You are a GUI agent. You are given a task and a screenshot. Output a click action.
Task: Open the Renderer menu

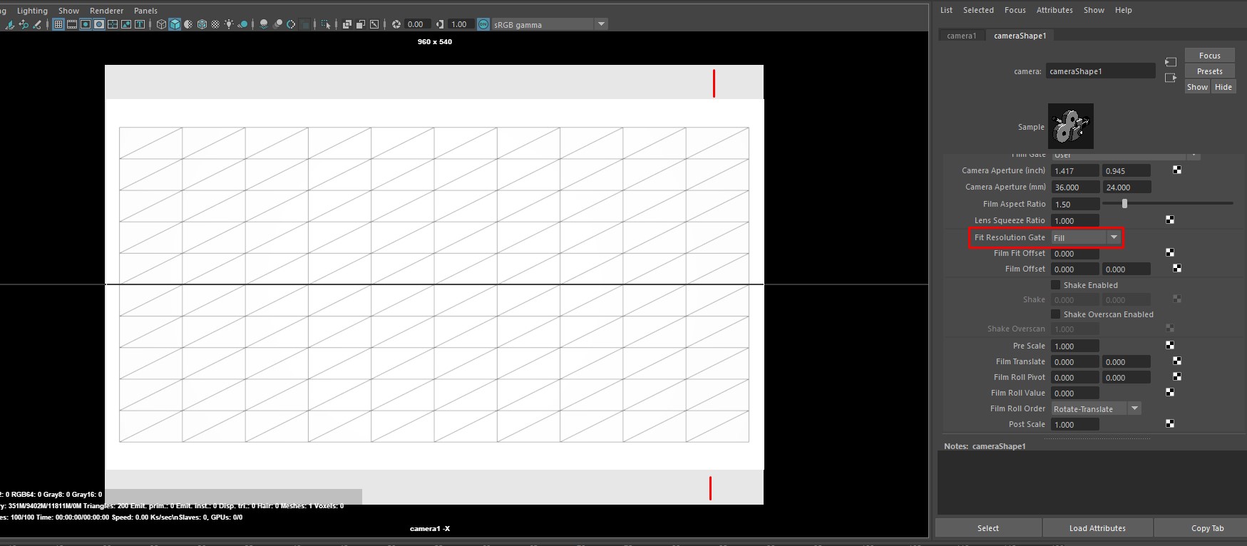click(106, 11)
